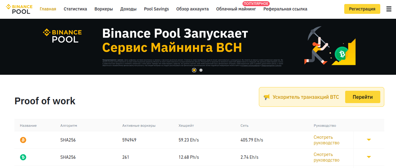Open the Pool Savings section
396x168 pixels.
156,9
